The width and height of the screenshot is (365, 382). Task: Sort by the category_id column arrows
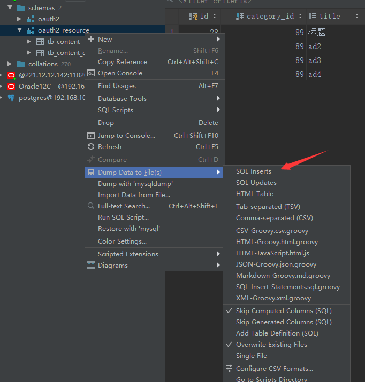tap(300, 17)
